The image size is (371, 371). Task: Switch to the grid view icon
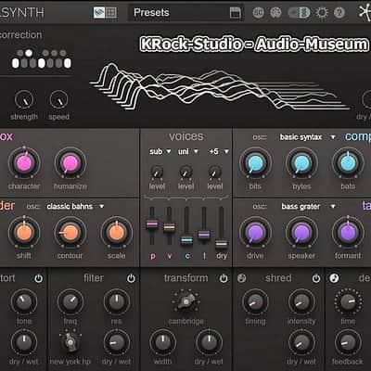[x=111, y=13]
